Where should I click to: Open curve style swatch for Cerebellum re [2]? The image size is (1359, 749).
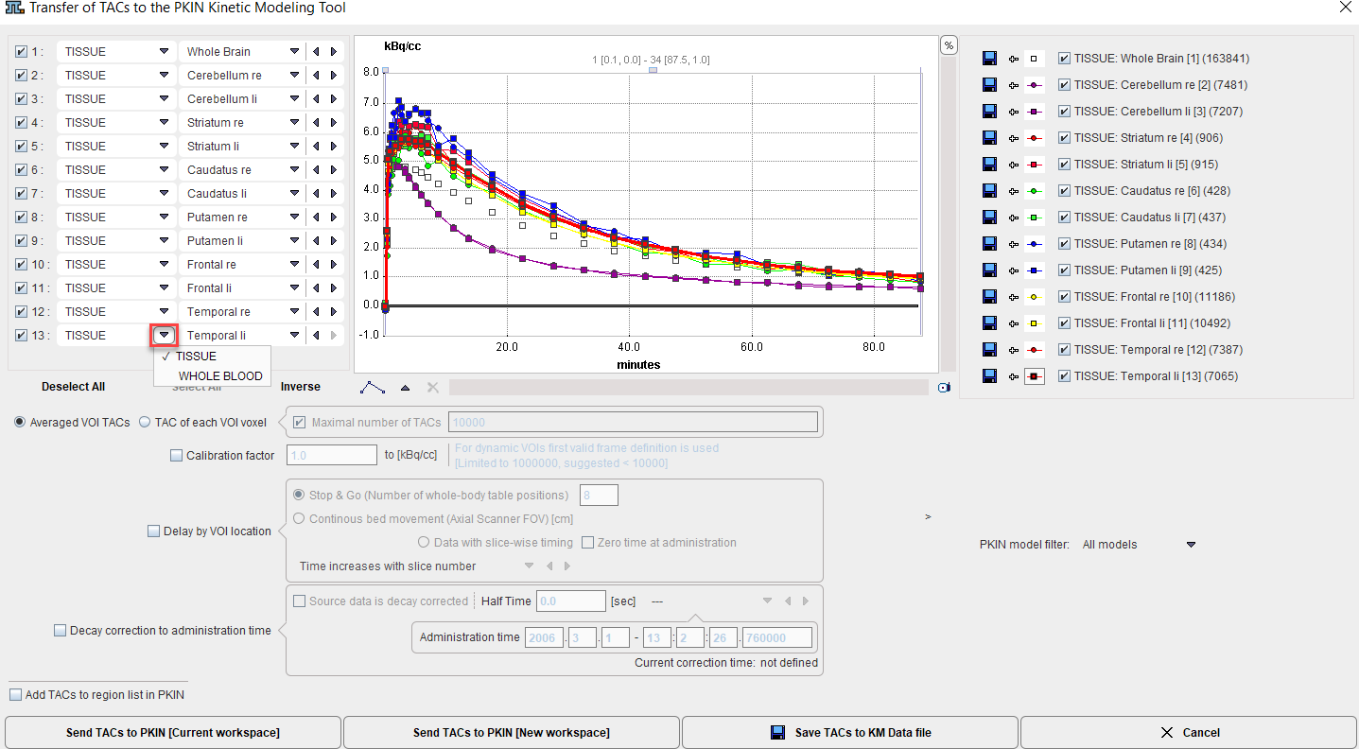tap(1035, 85)
